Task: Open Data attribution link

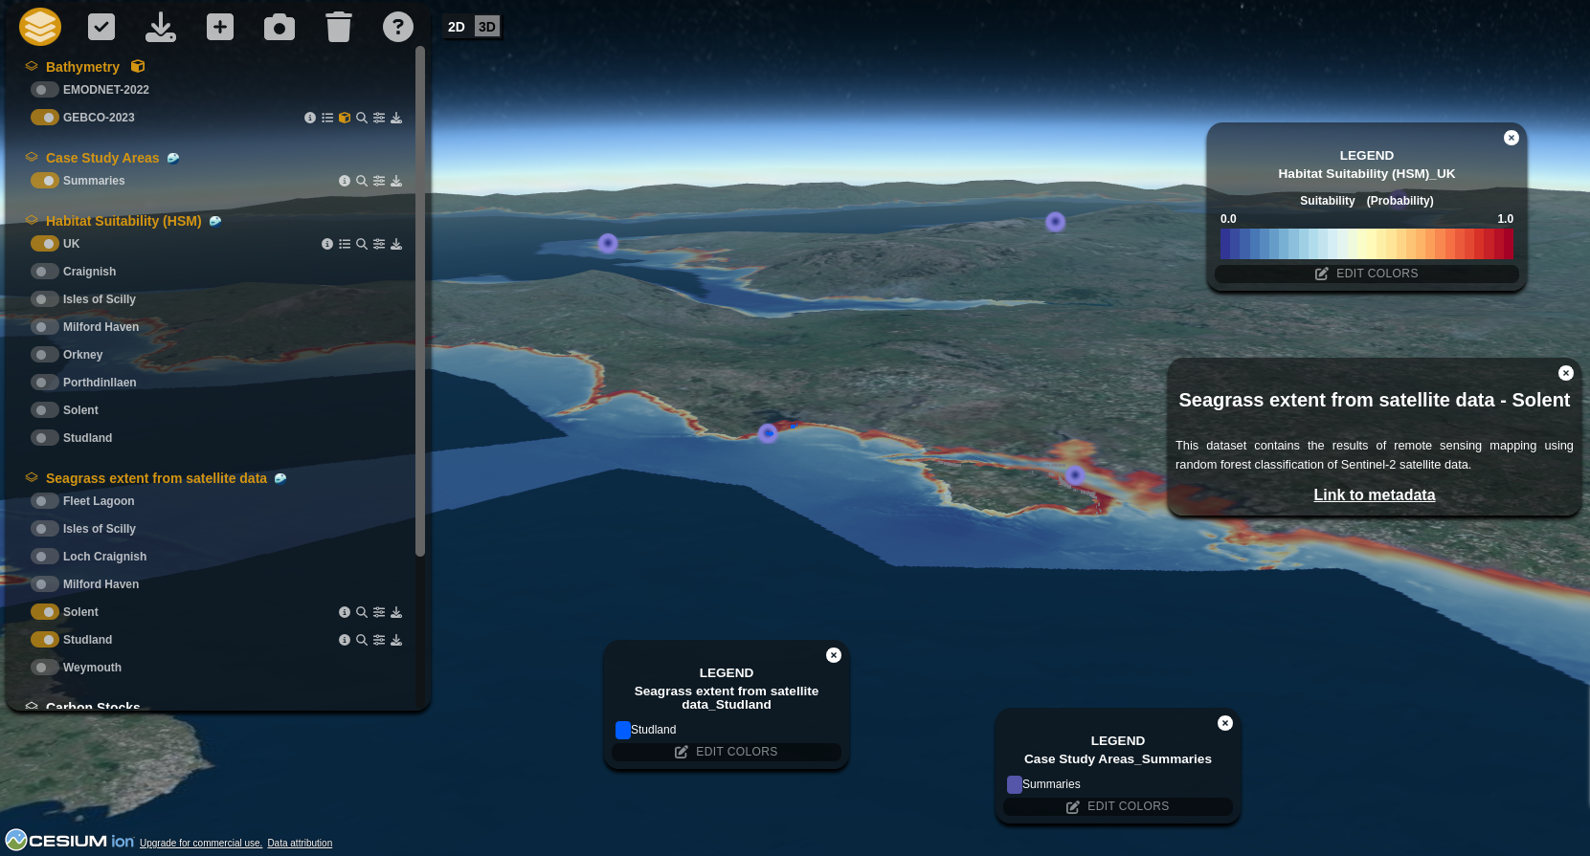Action: click(300, 844)
